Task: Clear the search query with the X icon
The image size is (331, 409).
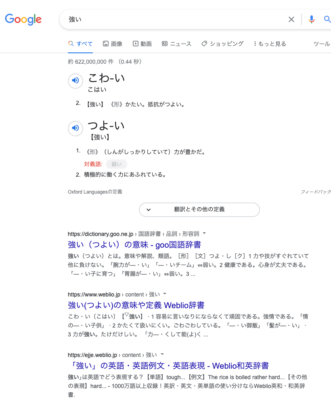Action: (x=291, y=19)
